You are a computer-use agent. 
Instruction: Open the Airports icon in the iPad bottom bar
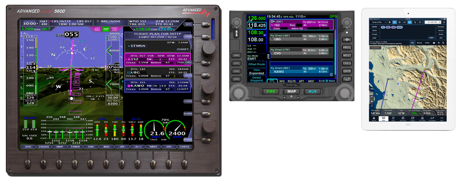[x=374, y=119]
